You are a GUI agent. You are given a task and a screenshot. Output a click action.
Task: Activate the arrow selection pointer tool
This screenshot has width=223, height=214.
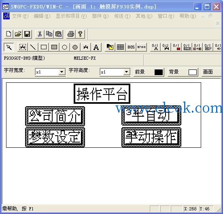point(9,47)
